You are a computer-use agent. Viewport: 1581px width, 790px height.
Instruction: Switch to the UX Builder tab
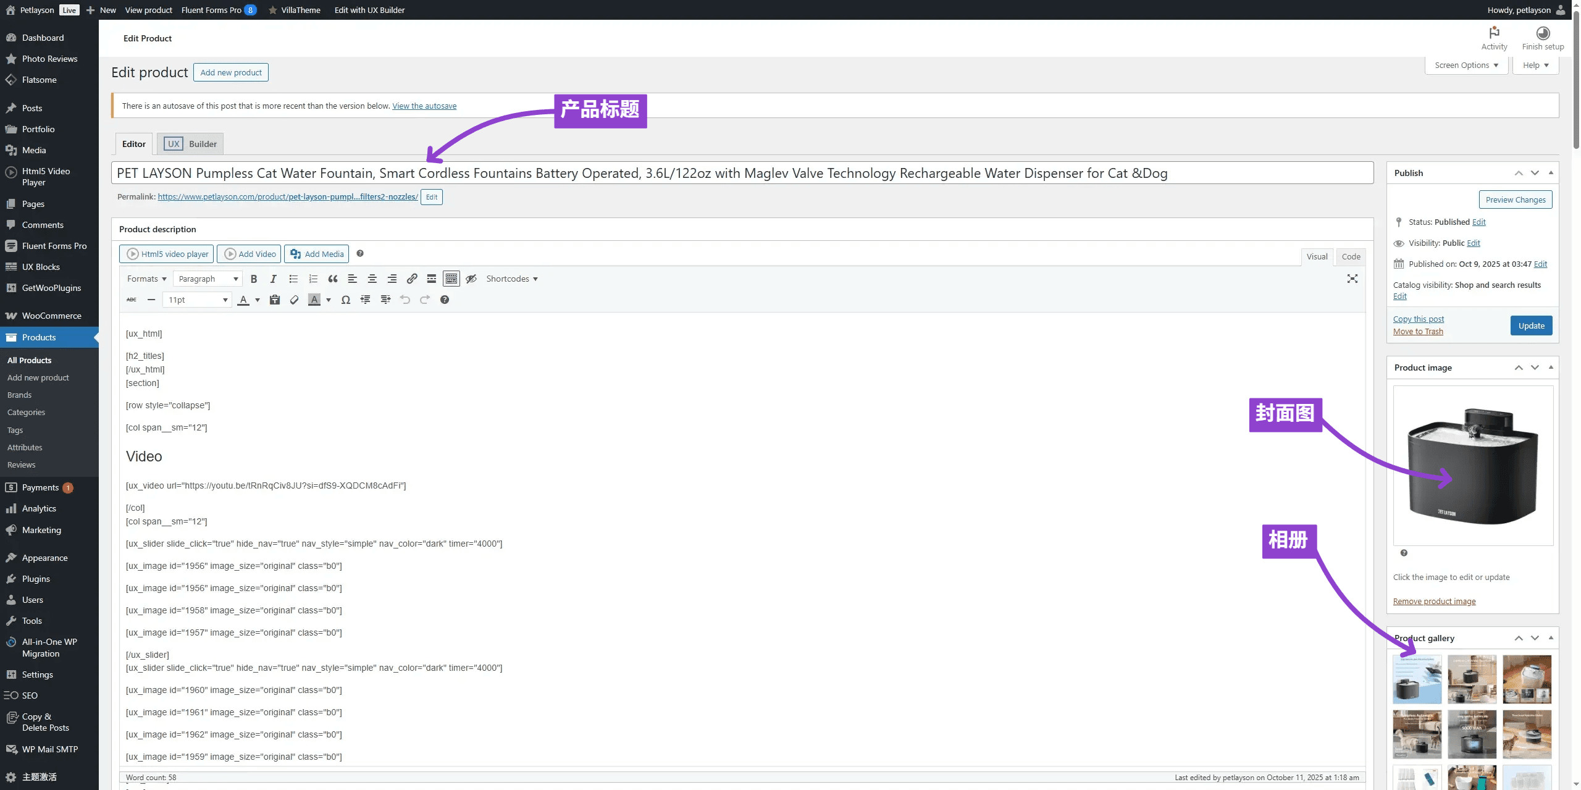pos(190,144)
